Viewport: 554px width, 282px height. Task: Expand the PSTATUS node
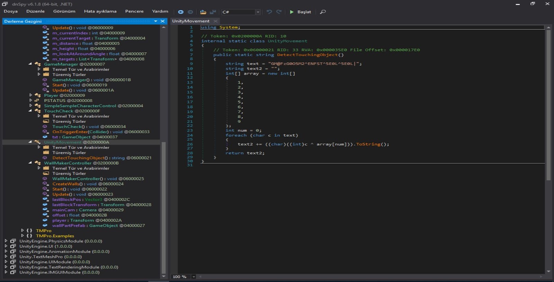click(30, 100)
